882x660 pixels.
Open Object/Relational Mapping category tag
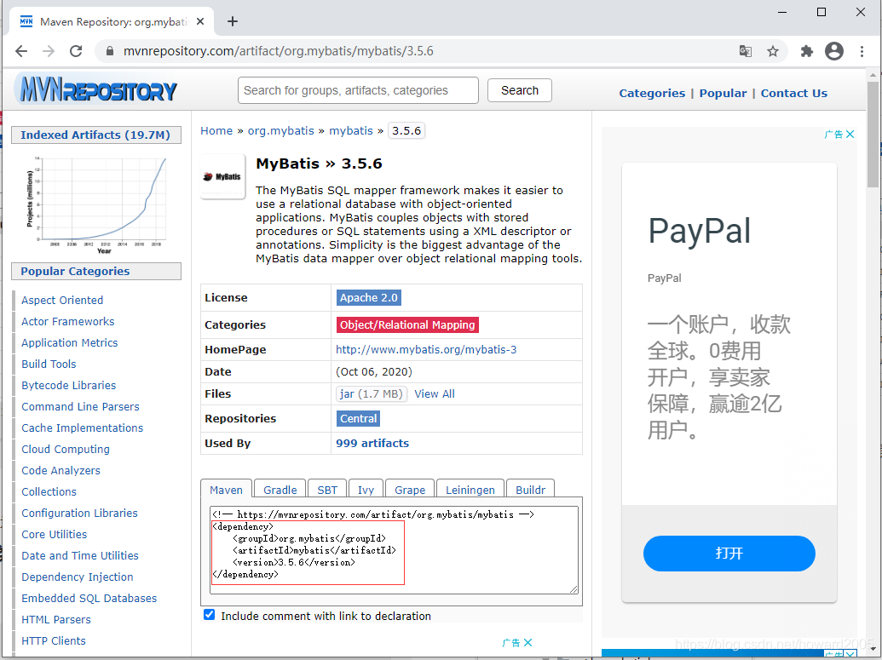click(x=407, y=325)
